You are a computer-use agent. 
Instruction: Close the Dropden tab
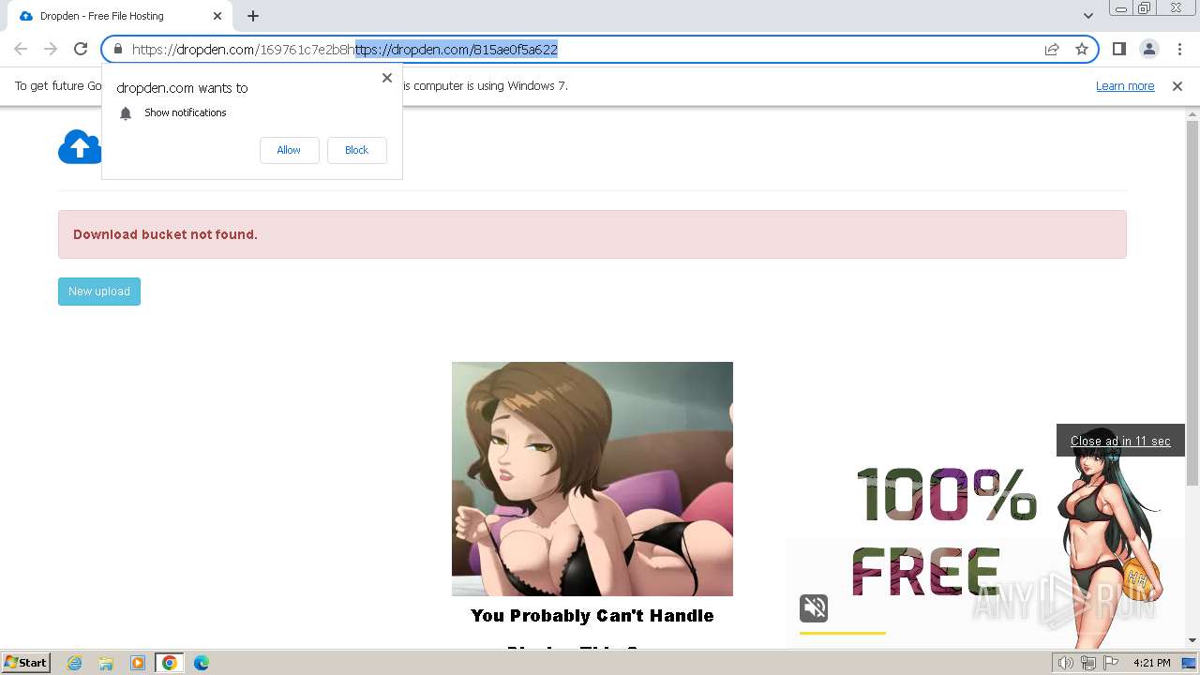point(217,16)
